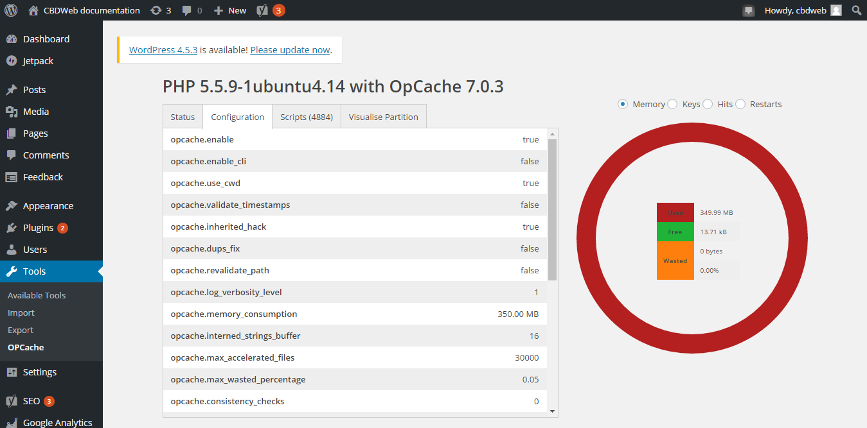
Task: Click the New label in admin bar
Action: point(237,10)
